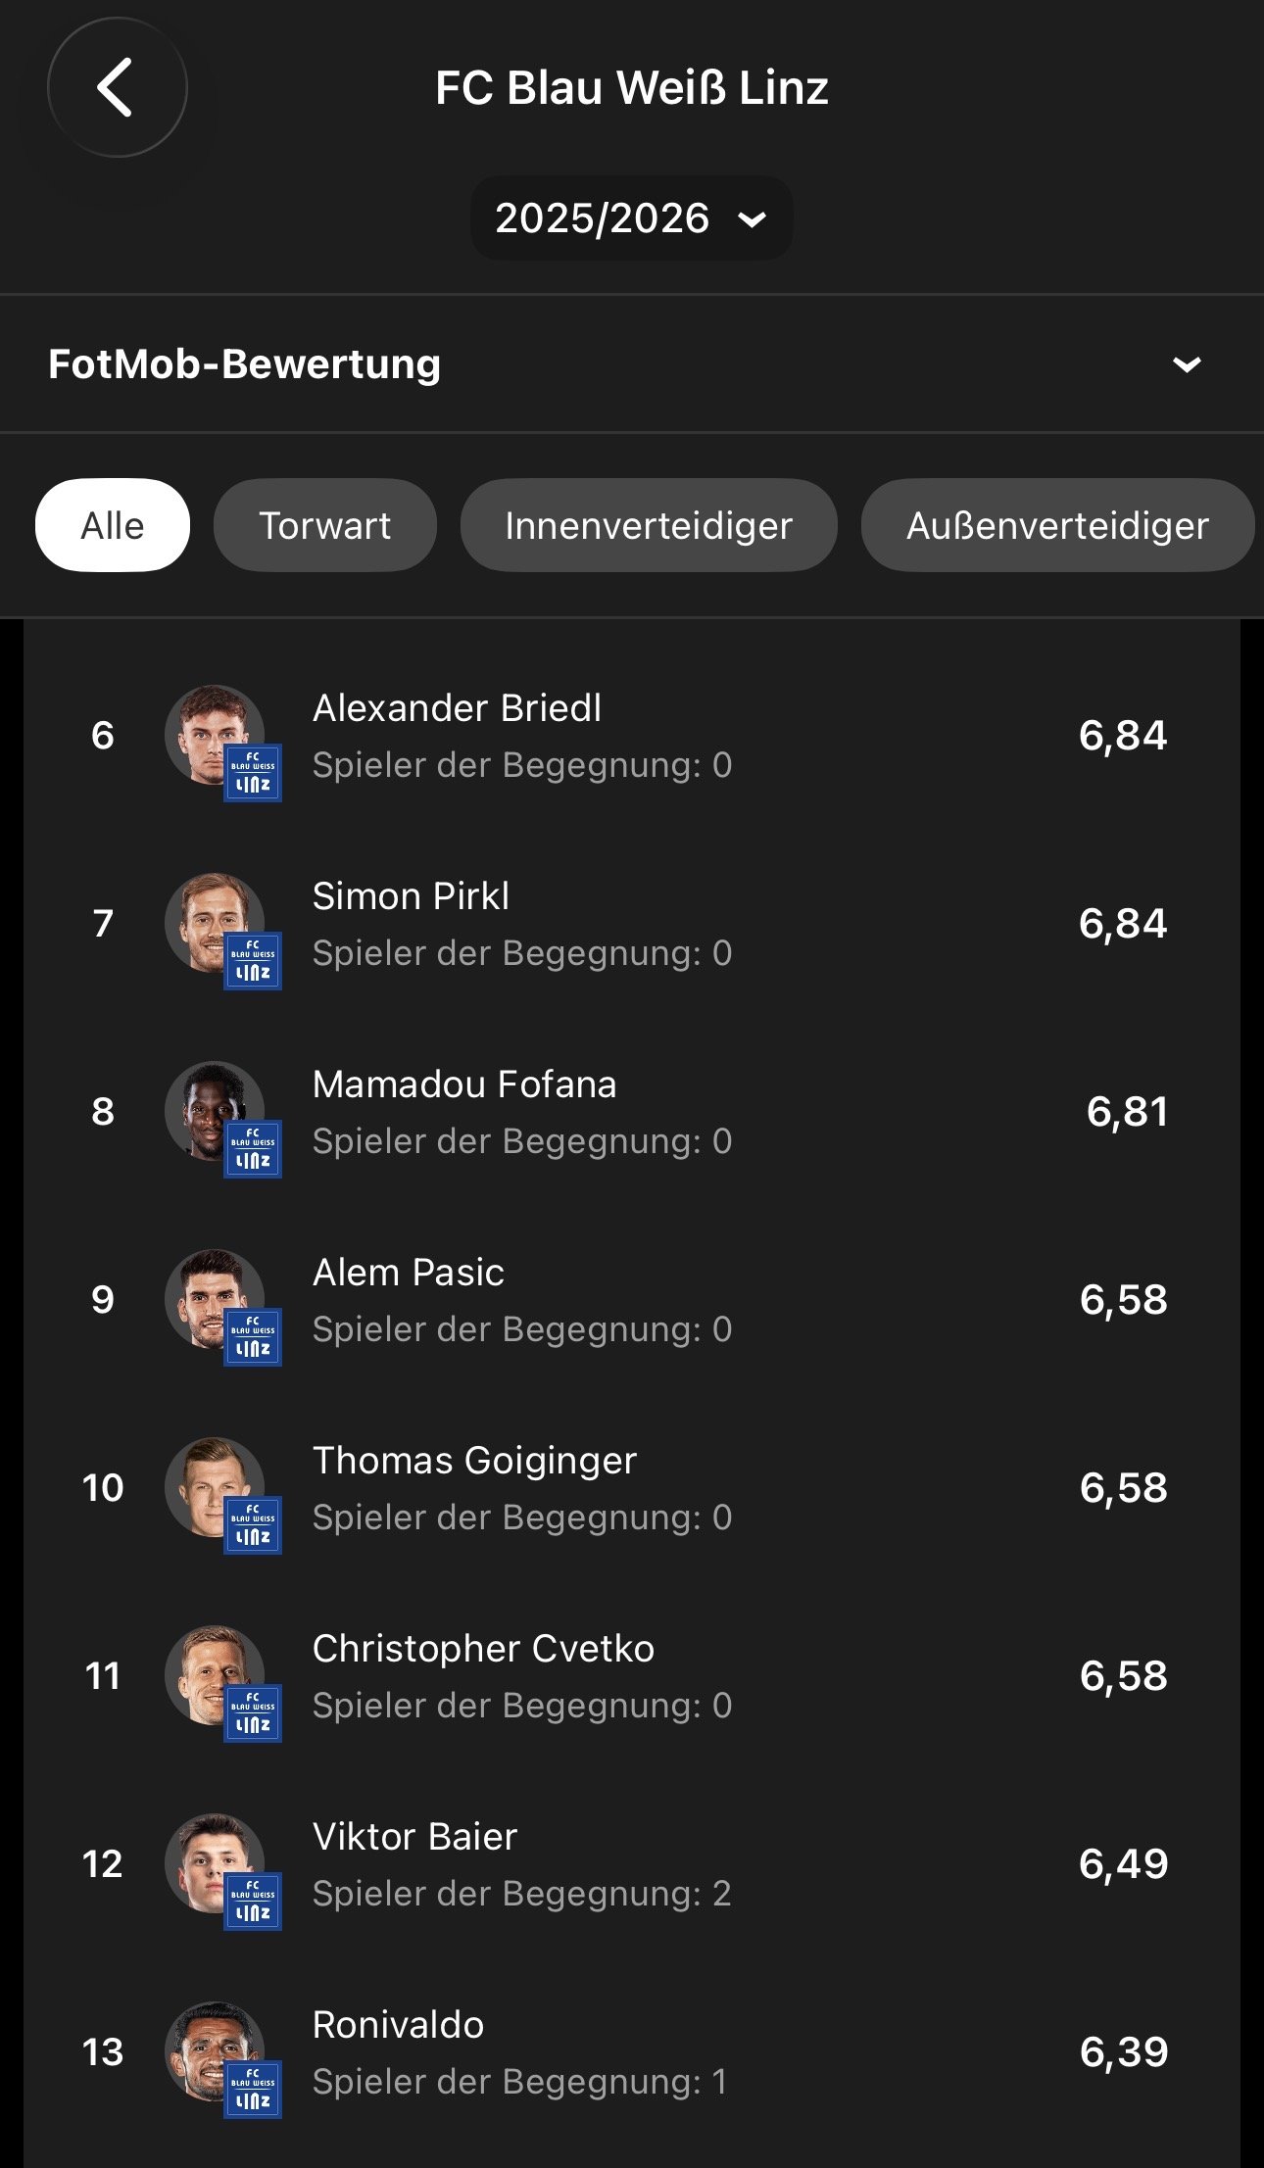The image size is (1264, 2168).
Task: Open Ronivaldo's player name link
Action: pos(398,2025)
